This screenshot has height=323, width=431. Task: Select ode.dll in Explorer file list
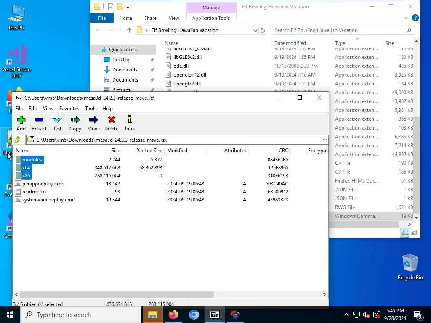point(181,66)
